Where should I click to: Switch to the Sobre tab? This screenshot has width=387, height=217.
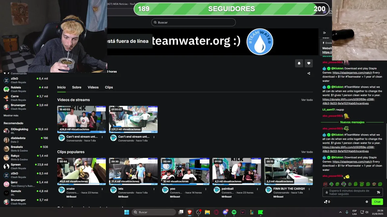pyautogui.click(x=76, y=87)
